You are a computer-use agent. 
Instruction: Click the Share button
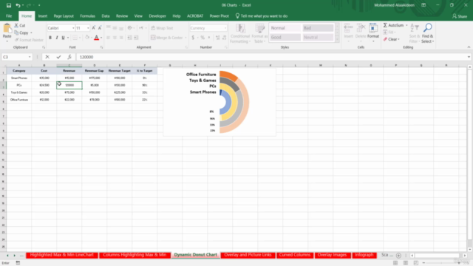[x=460, y=16]
